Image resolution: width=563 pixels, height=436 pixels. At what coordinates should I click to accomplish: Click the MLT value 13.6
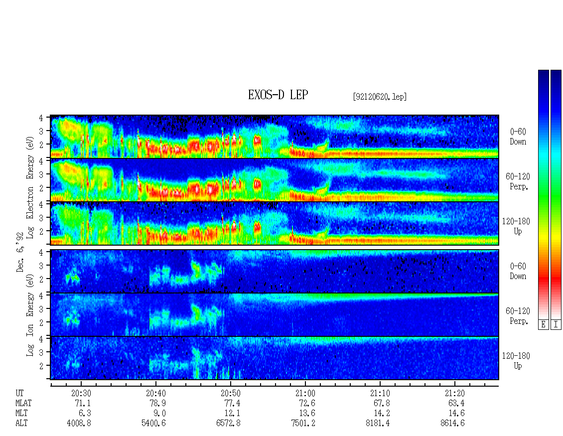pyautogui.click(x=307, y=414)
